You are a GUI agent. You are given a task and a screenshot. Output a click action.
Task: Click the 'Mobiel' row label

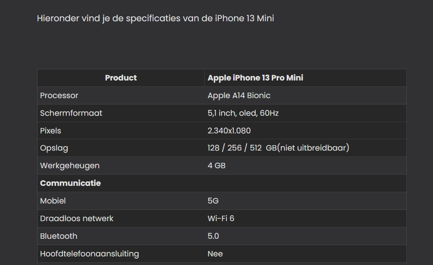point(53,201)
